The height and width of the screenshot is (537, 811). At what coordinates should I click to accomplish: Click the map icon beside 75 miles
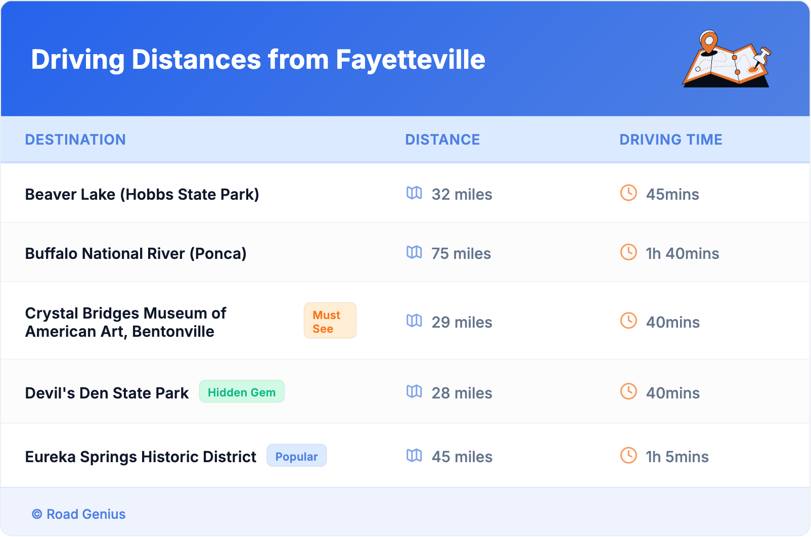pos(414,252)
